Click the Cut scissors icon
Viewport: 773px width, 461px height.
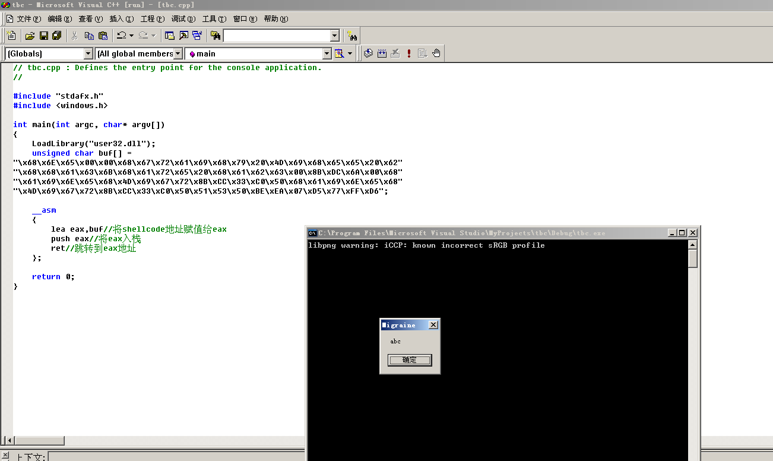click(x=75, y=36)
